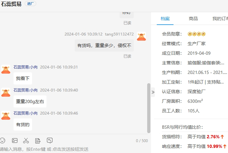Click the 105人 employee count
The width and height of the screenshot is (228, 153).
193,111
